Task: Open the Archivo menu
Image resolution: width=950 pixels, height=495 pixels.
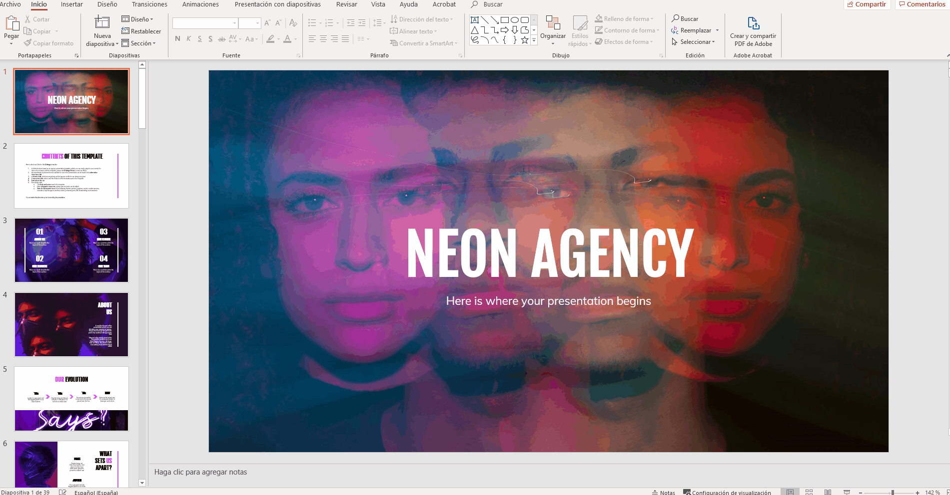Action: [x=10, y=4]
